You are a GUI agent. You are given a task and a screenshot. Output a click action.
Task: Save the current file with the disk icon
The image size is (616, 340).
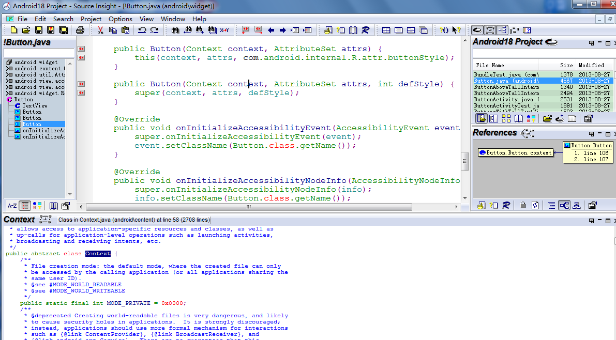38,30
